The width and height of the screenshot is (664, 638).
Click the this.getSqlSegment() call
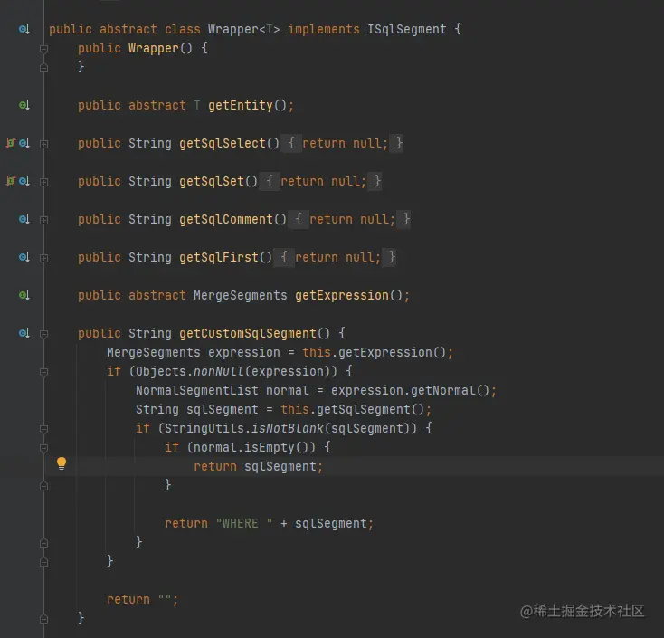pos(352,409)
